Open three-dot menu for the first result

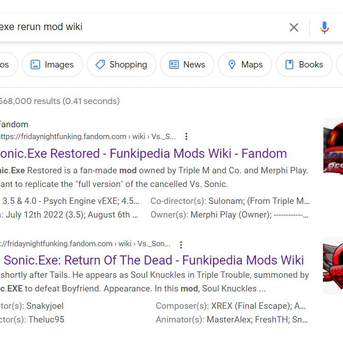point(186,136)
